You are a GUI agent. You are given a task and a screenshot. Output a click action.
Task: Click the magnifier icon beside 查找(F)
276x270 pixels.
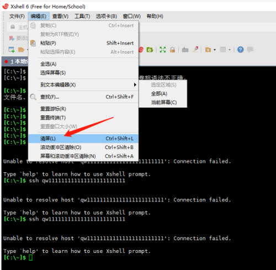[33, 97]
